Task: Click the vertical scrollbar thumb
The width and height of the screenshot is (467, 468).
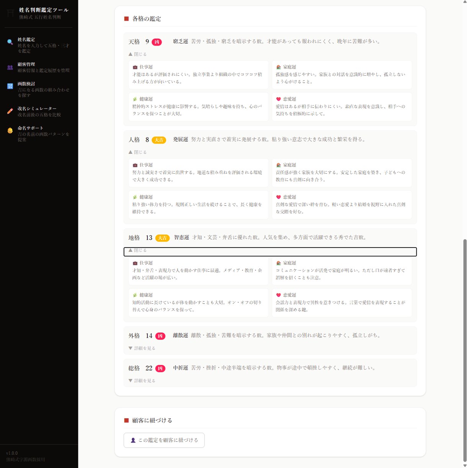Action: click(x=465, y=350)
